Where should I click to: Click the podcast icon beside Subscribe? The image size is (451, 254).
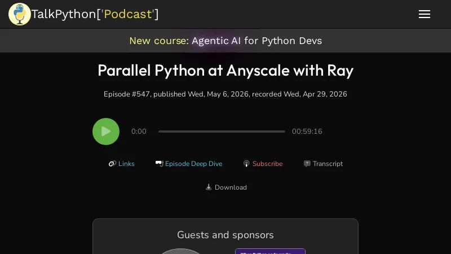[246, 164]
